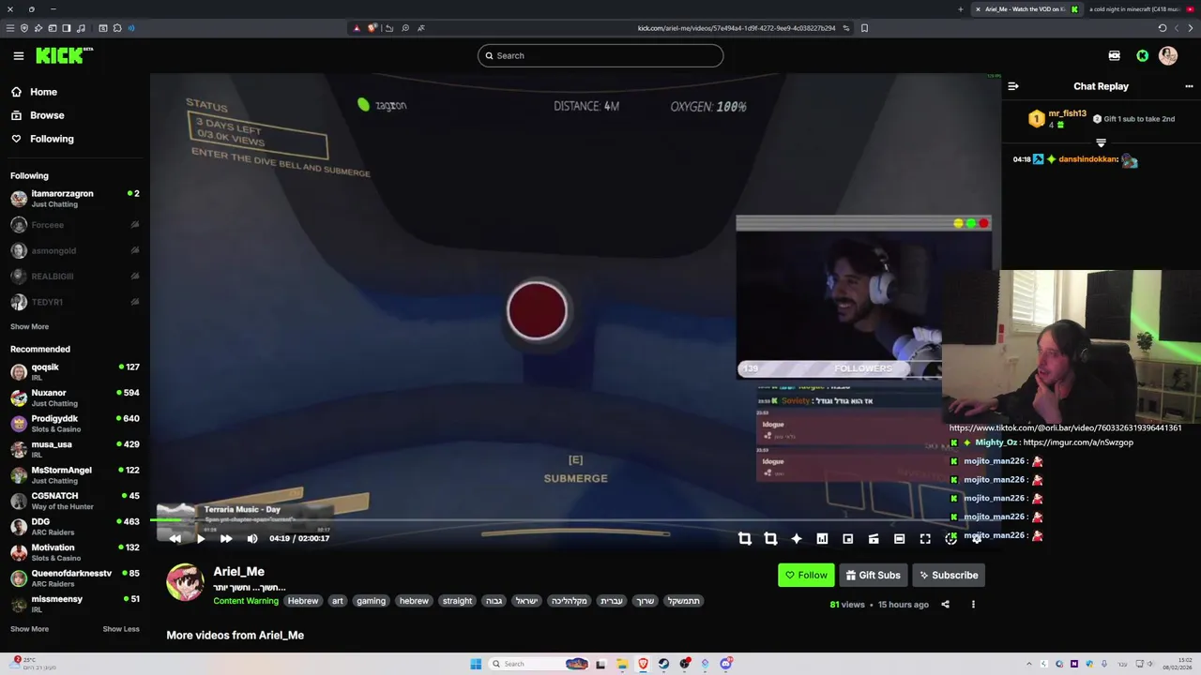Open Prodigyddk recommended channel
This screenshot has width=1201, height=675.
tap(75, 423)
